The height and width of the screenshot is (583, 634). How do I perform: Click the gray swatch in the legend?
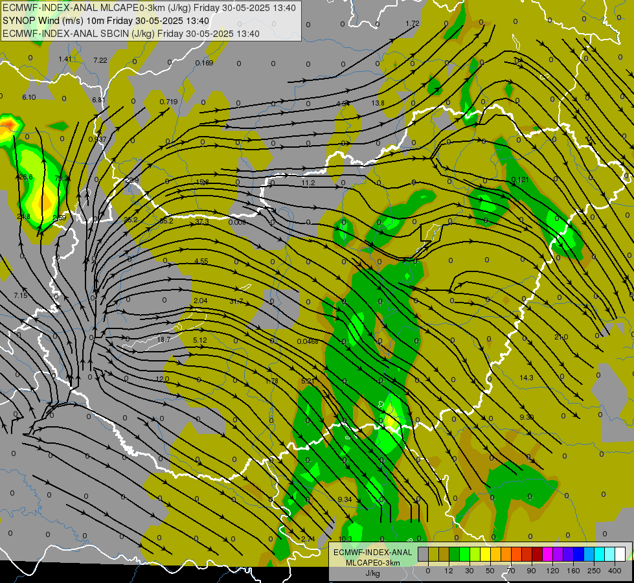[423, 554]
